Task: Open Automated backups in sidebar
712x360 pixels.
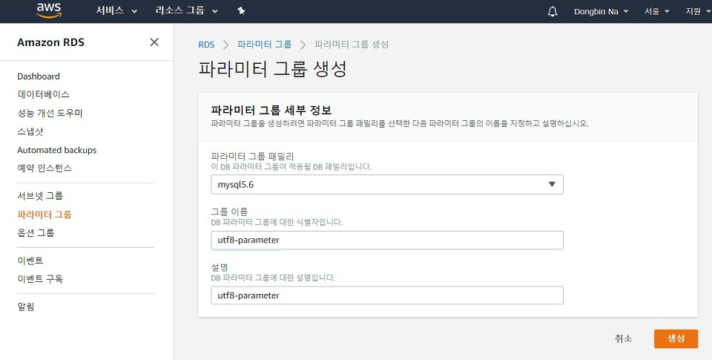Action: click(x=56, y=150)
